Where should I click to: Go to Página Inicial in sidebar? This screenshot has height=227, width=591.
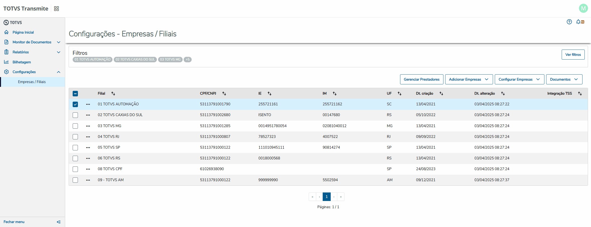coord(23,32)
